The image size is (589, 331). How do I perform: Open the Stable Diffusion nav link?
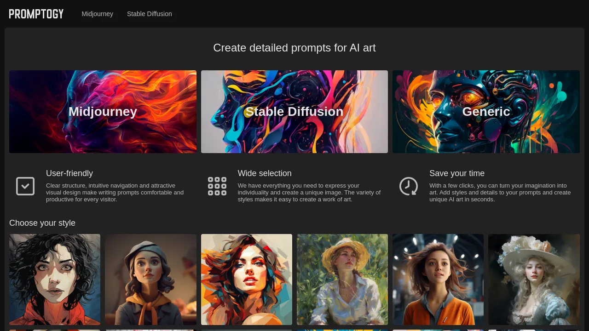150,14
